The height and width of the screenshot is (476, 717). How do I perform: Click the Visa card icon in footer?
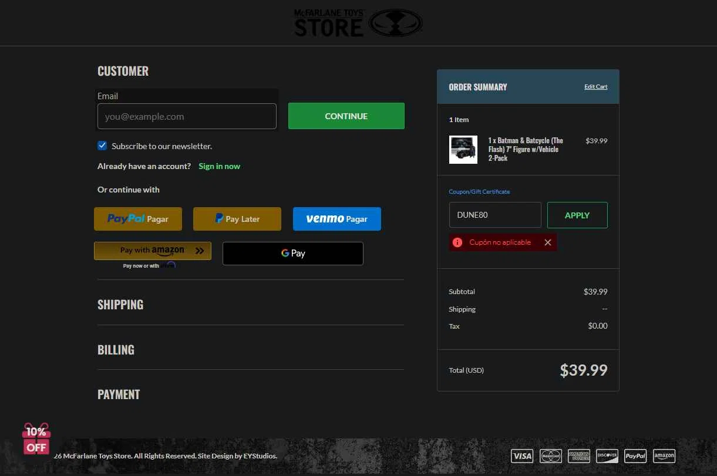tap(521, 455)
